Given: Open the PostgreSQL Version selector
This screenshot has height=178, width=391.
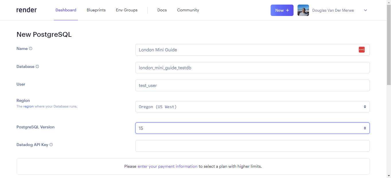Looking at the screenshot, I should point(252,128).
